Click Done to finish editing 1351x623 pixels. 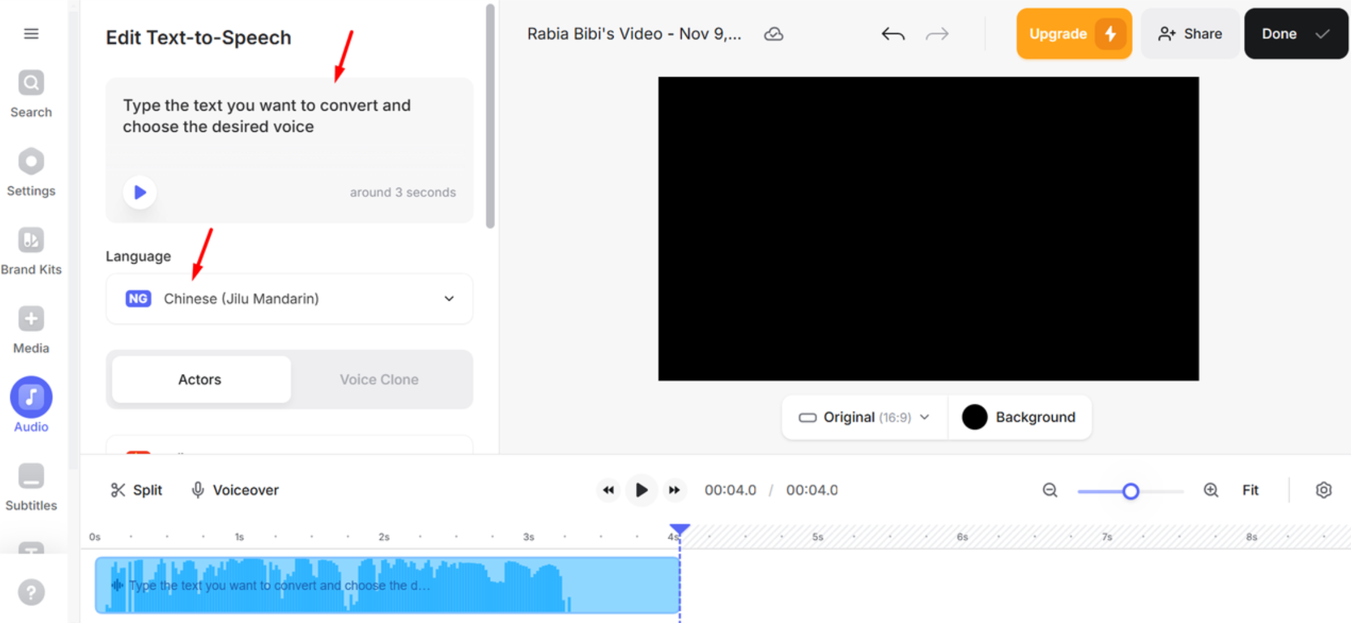[x=1295, y=33]
